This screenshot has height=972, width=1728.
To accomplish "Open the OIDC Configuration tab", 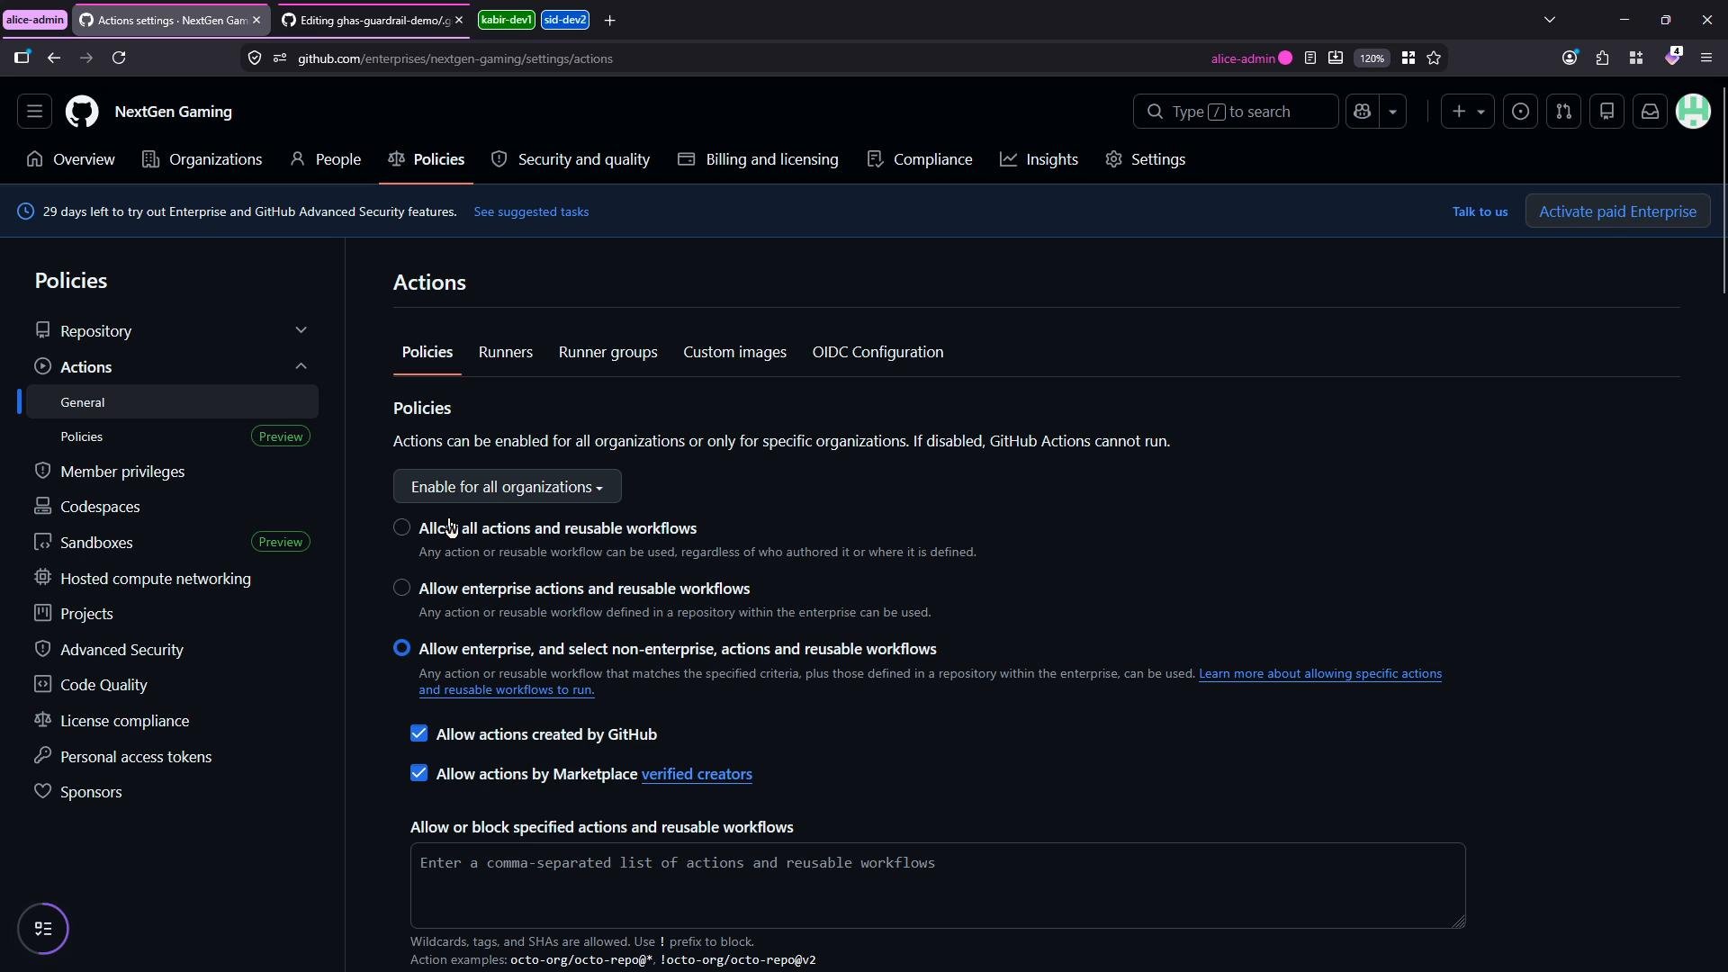I will [878, 352].
